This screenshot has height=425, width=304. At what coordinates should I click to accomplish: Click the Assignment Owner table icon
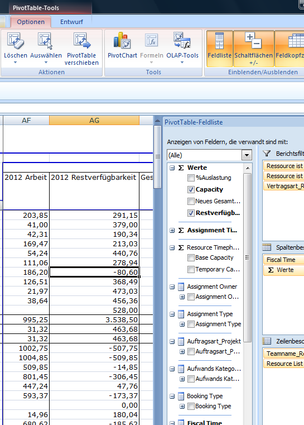pyautogui.click(x=181, y=286)
